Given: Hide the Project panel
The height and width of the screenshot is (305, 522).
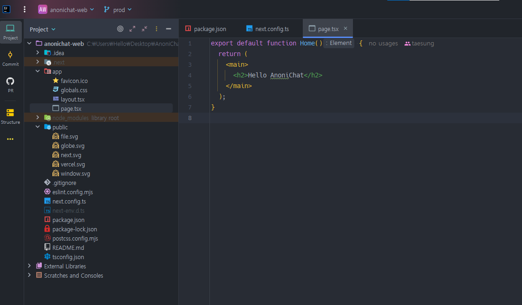Looking at the screenshot, I should point(169,29).
